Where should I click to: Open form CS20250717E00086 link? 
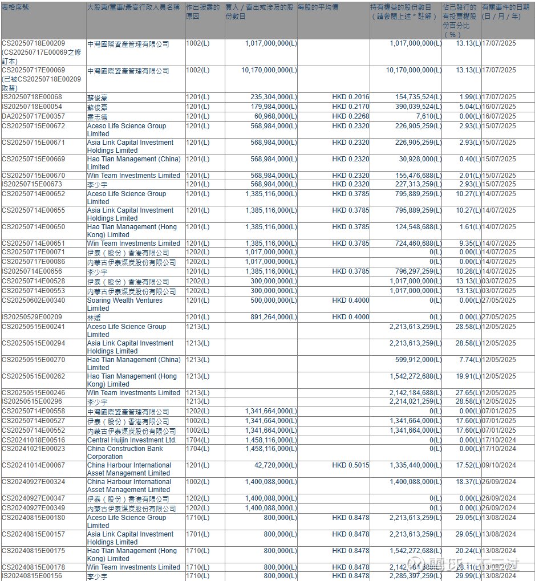[34, 262]
